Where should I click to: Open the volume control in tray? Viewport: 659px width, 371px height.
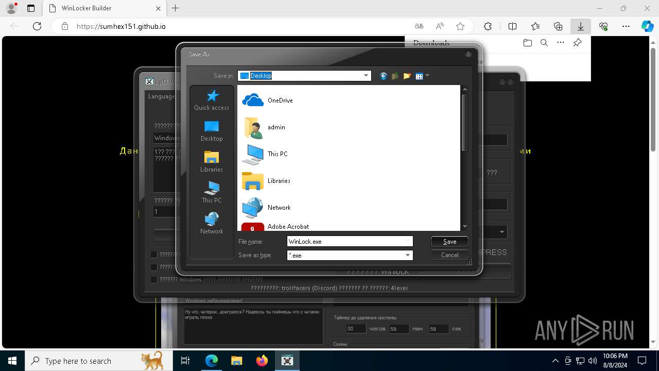(x=593, y=361)
